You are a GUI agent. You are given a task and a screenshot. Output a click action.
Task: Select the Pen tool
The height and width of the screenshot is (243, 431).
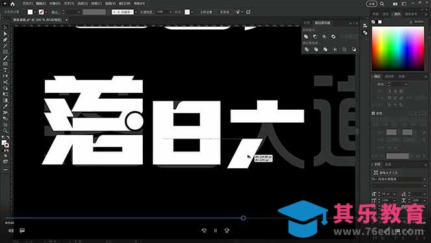[5, 40]
